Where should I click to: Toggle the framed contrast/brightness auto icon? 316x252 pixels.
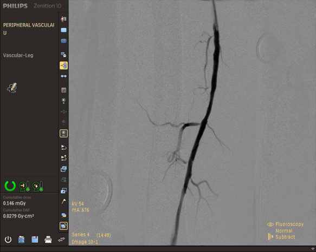click(63, 134)
